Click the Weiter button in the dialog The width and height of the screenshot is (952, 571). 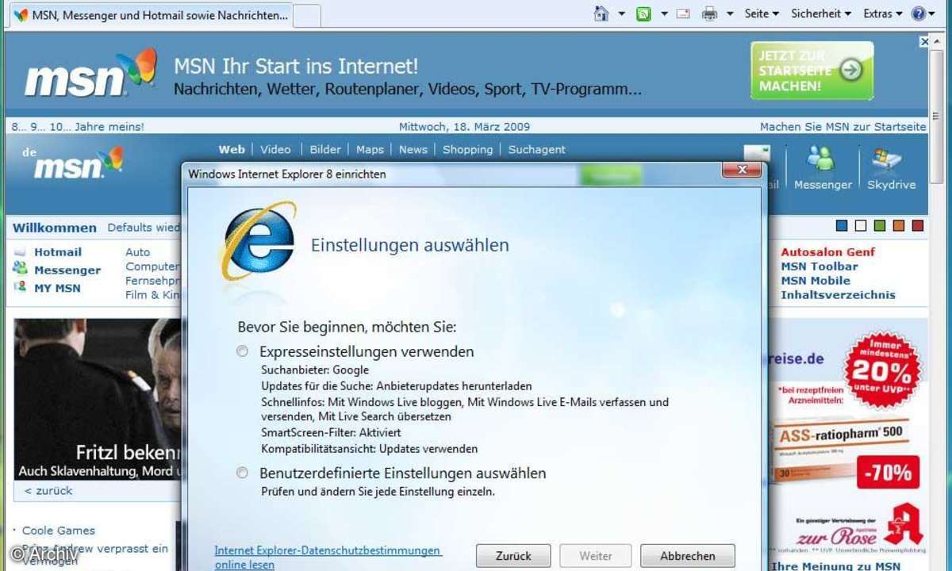tap(596, 556)
